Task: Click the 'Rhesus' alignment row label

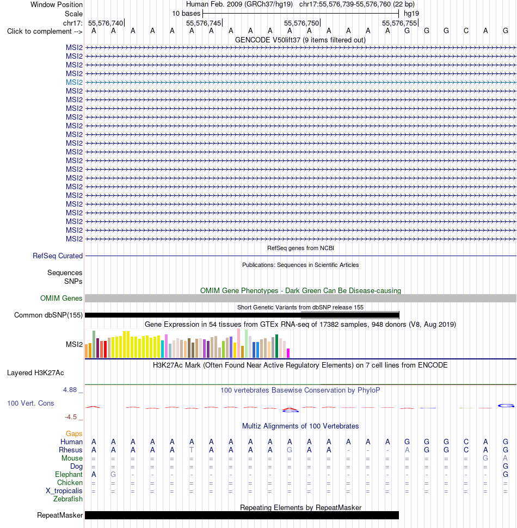Action: coord(70,450)
